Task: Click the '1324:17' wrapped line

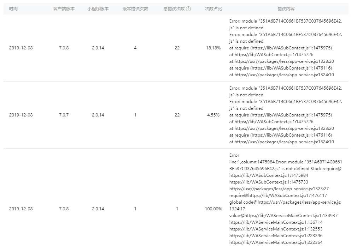Action: tap(237, 209)
